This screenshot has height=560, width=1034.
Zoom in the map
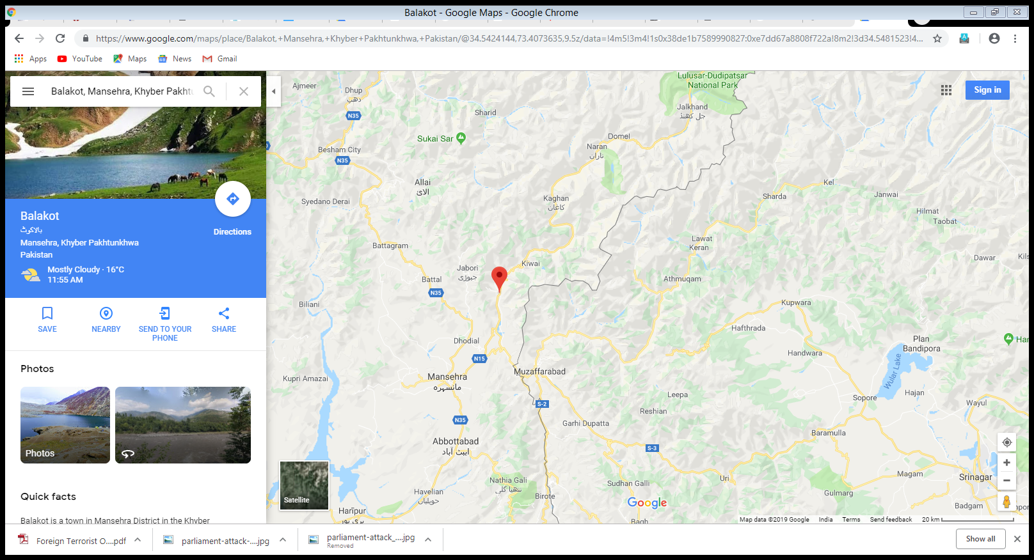pos(1006,463)
